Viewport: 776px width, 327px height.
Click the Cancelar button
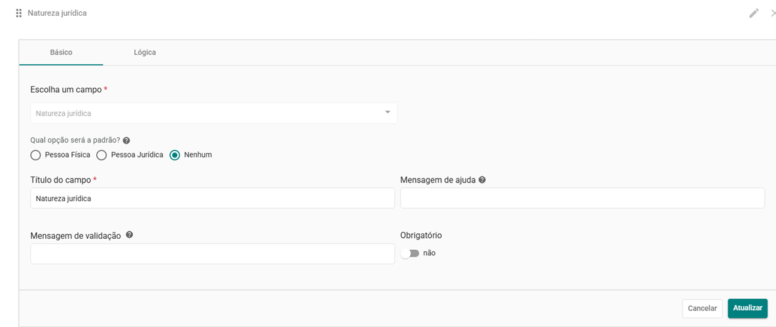click(x=702, y=308)
